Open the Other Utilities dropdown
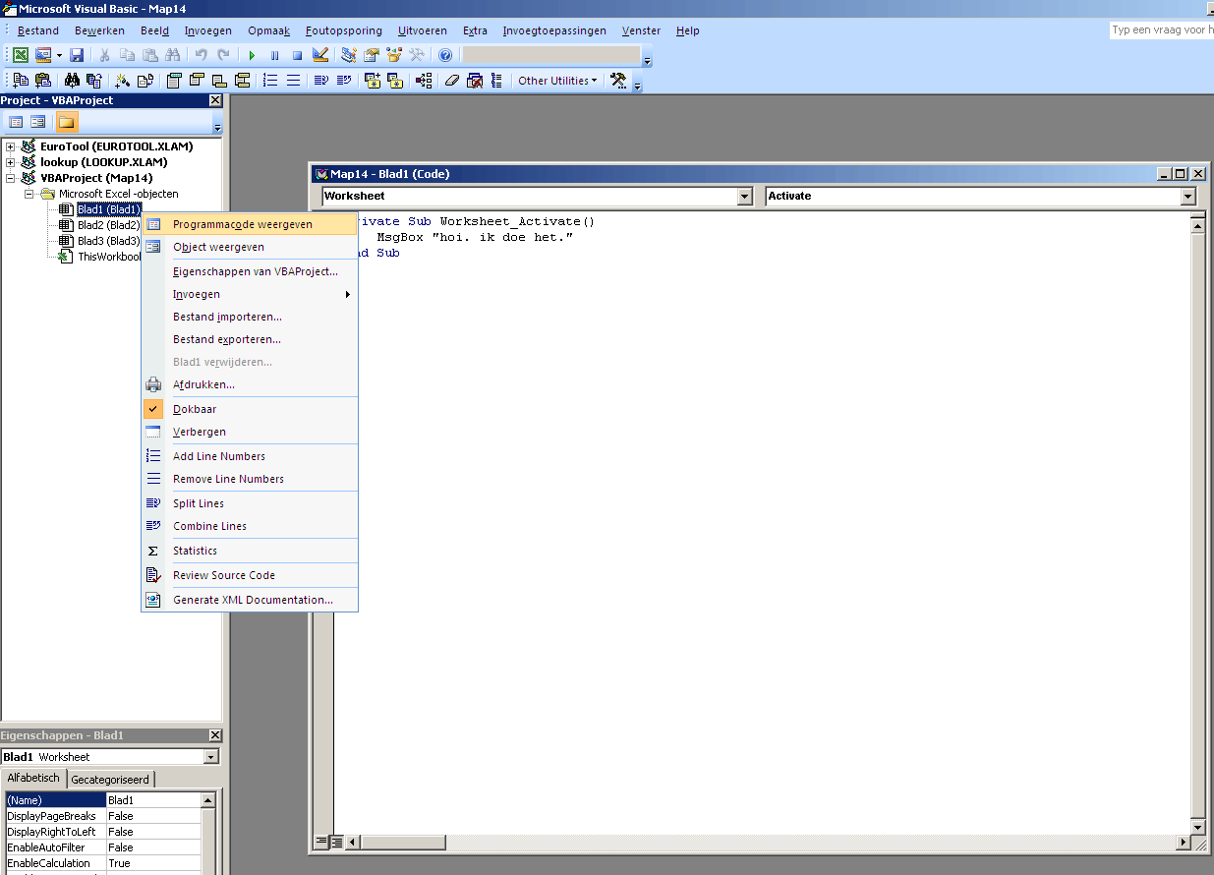This screenshot has height=875, width=1214. [x=557, y=81]
